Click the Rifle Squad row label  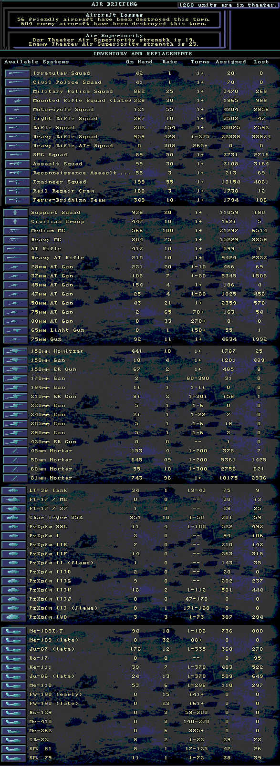(54, 128)
